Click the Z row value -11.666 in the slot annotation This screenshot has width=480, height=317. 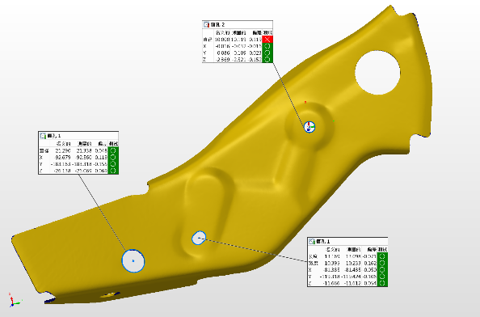(x=331, y=283)
